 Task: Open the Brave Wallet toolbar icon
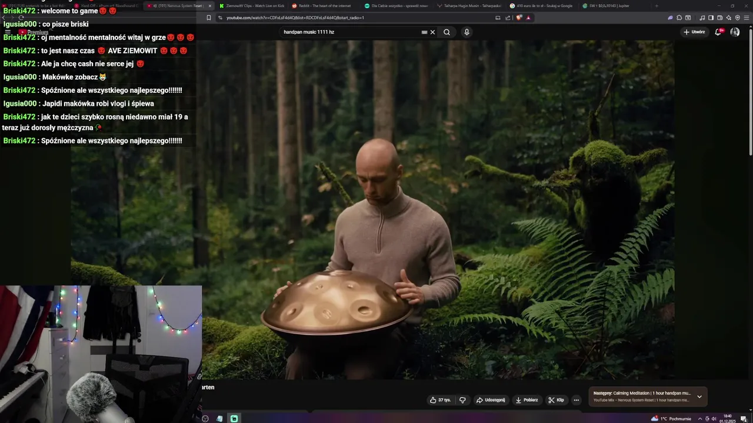[719, 18]
